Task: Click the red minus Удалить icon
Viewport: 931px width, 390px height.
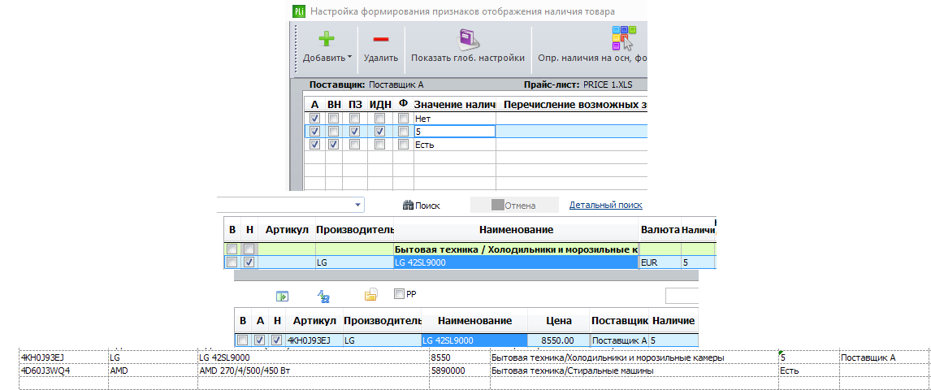Action: tap(380, 39)
